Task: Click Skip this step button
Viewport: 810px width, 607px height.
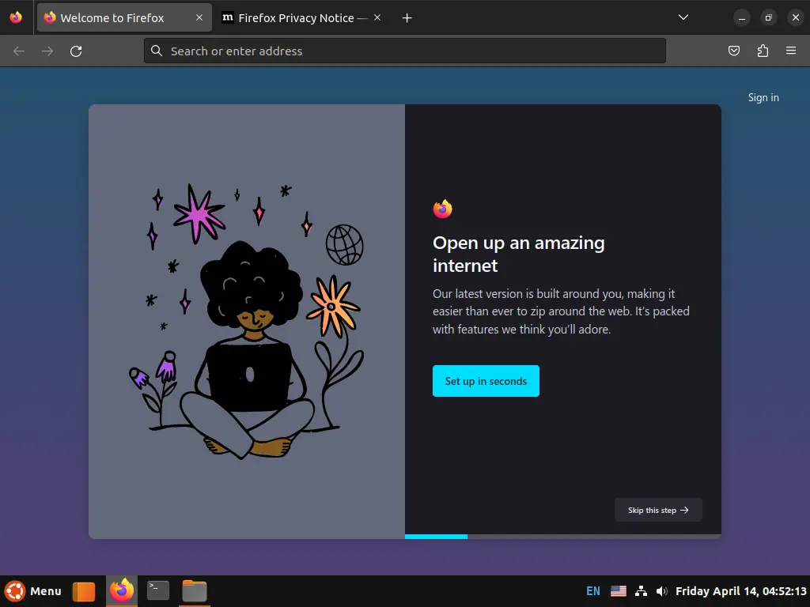Action: [x=658, y=510]
